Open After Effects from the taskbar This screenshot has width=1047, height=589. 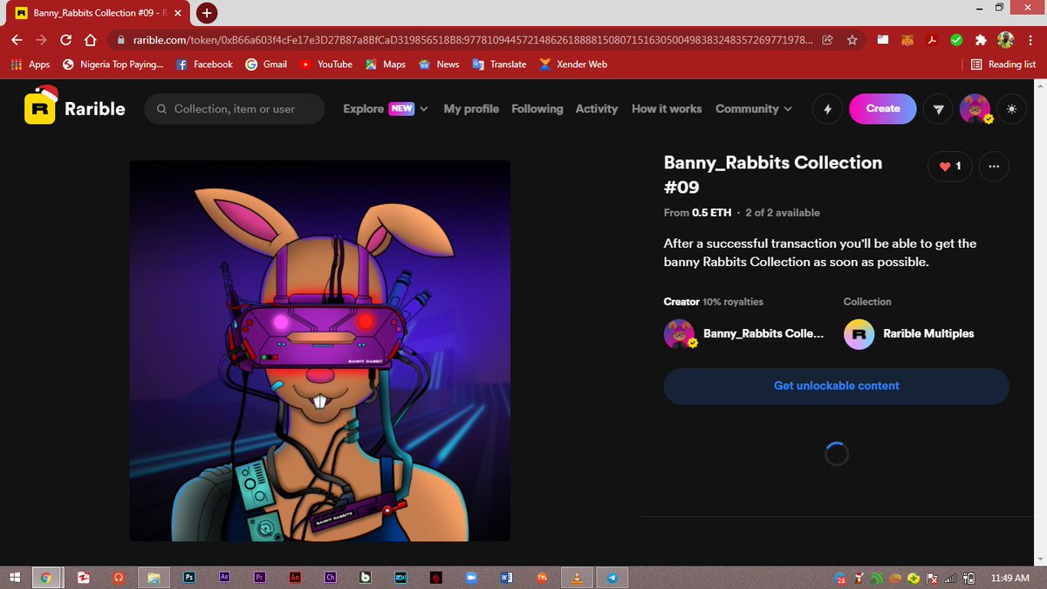coord(224,578)
